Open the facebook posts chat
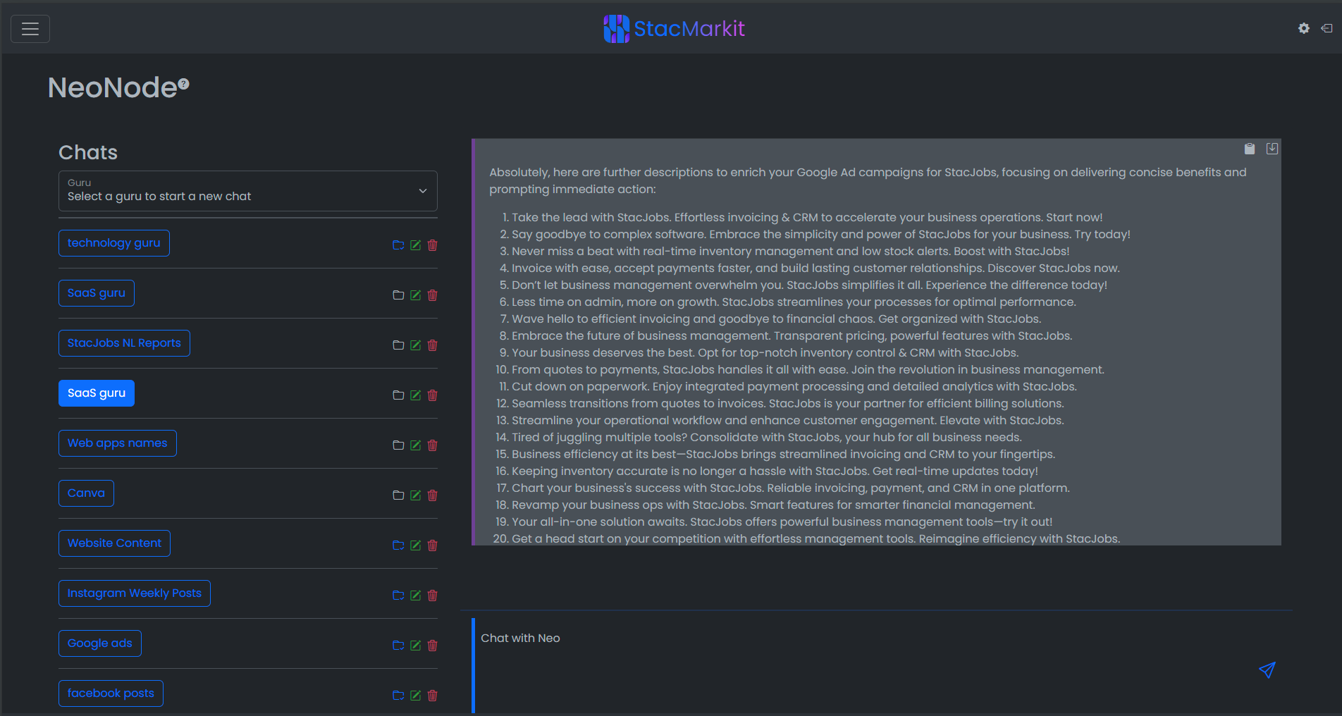1342x716 pixels. 111,693
